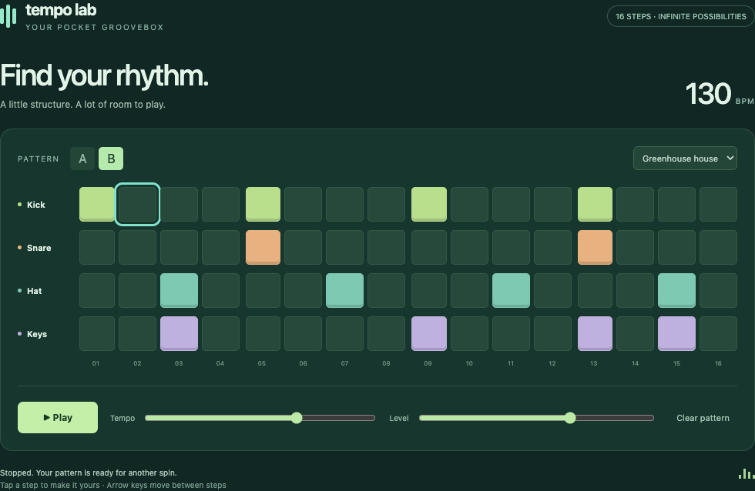Enable Snare step 16
The height and width of the screenshot is (491, 755).
tap(718, 248)
